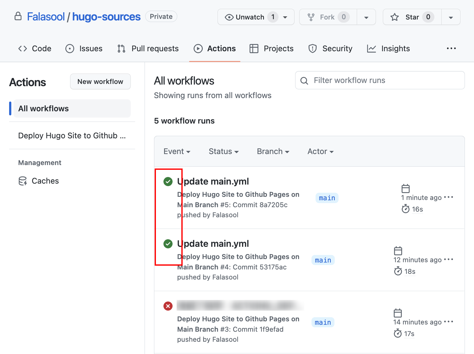Open the options menu for the 12 minutes ago run
This screenshot has height=354, width=474.
pos(449,259)
